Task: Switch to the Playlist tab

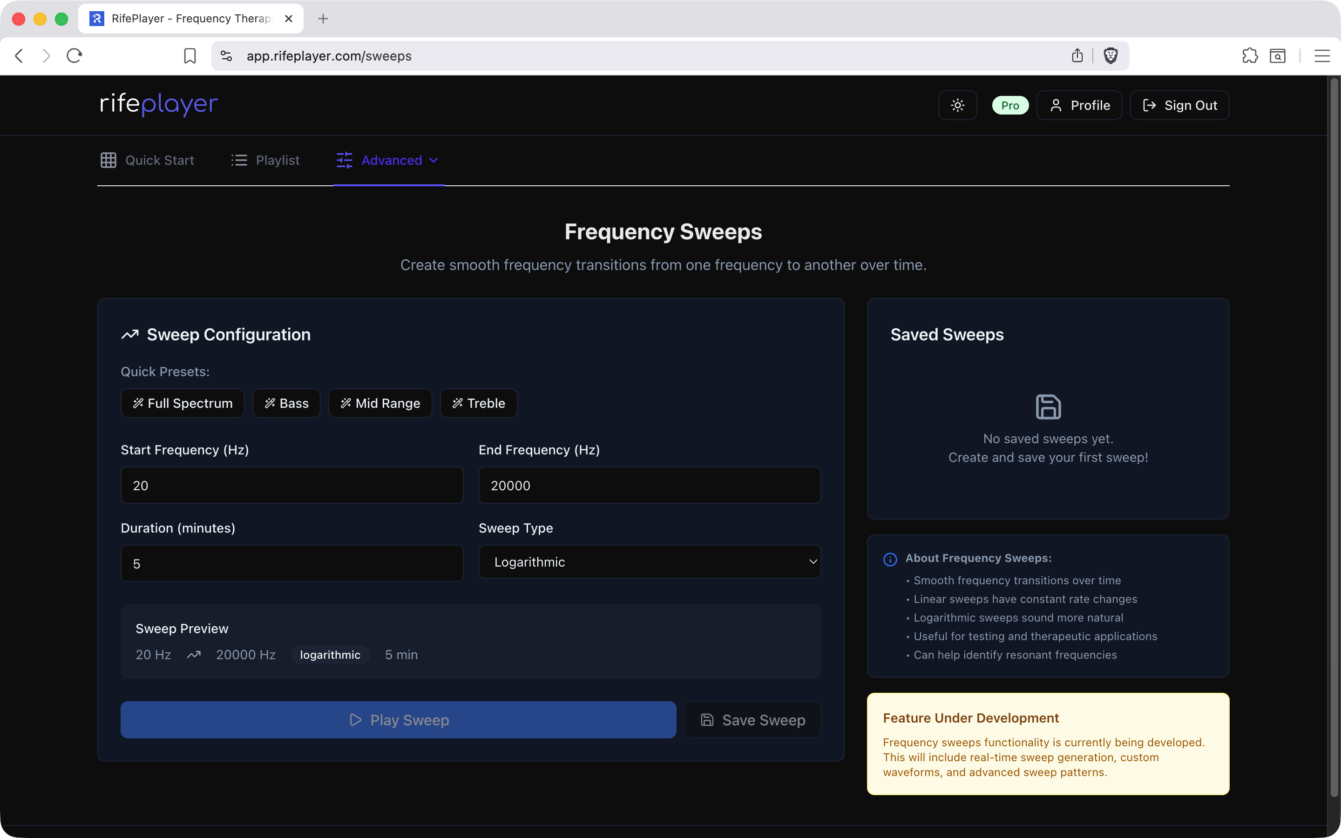Action: (x=265, y=160)
